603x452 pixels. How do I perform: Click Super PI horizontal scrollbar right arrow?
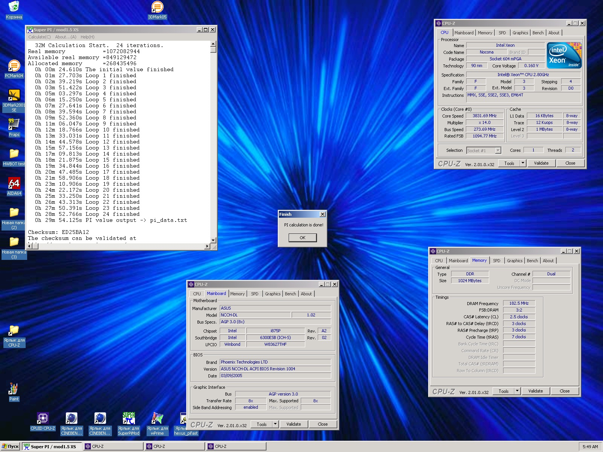pyautogui.click(x=207, y=246)
